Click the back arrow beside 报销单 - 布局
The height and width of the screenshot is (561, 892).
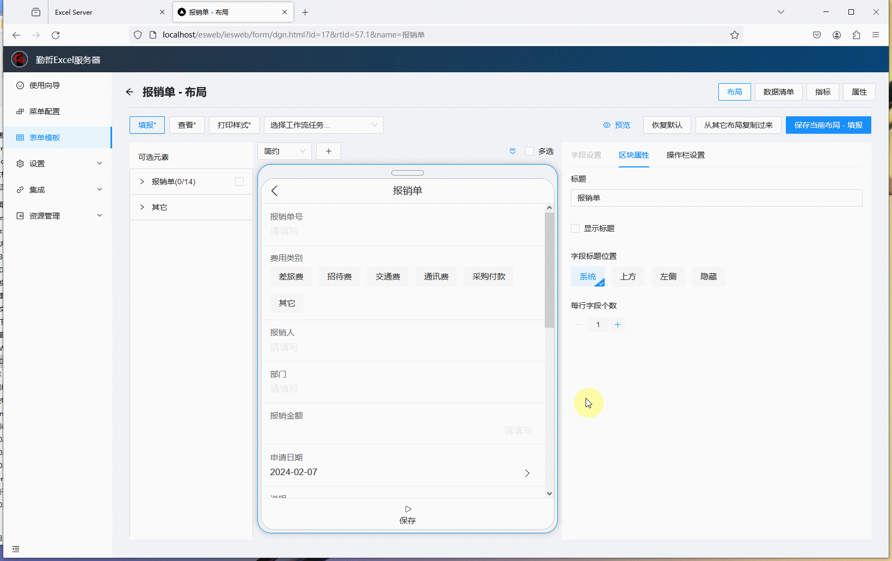click(130, 92)
